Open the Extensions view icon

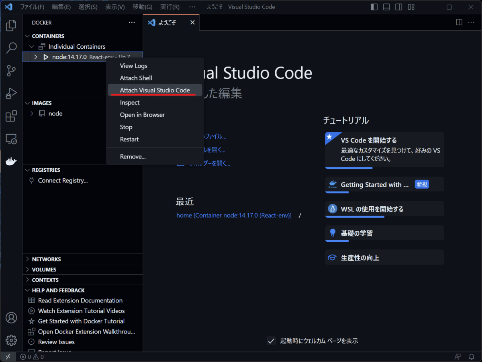pyautogui.click(x=11, y=116)
